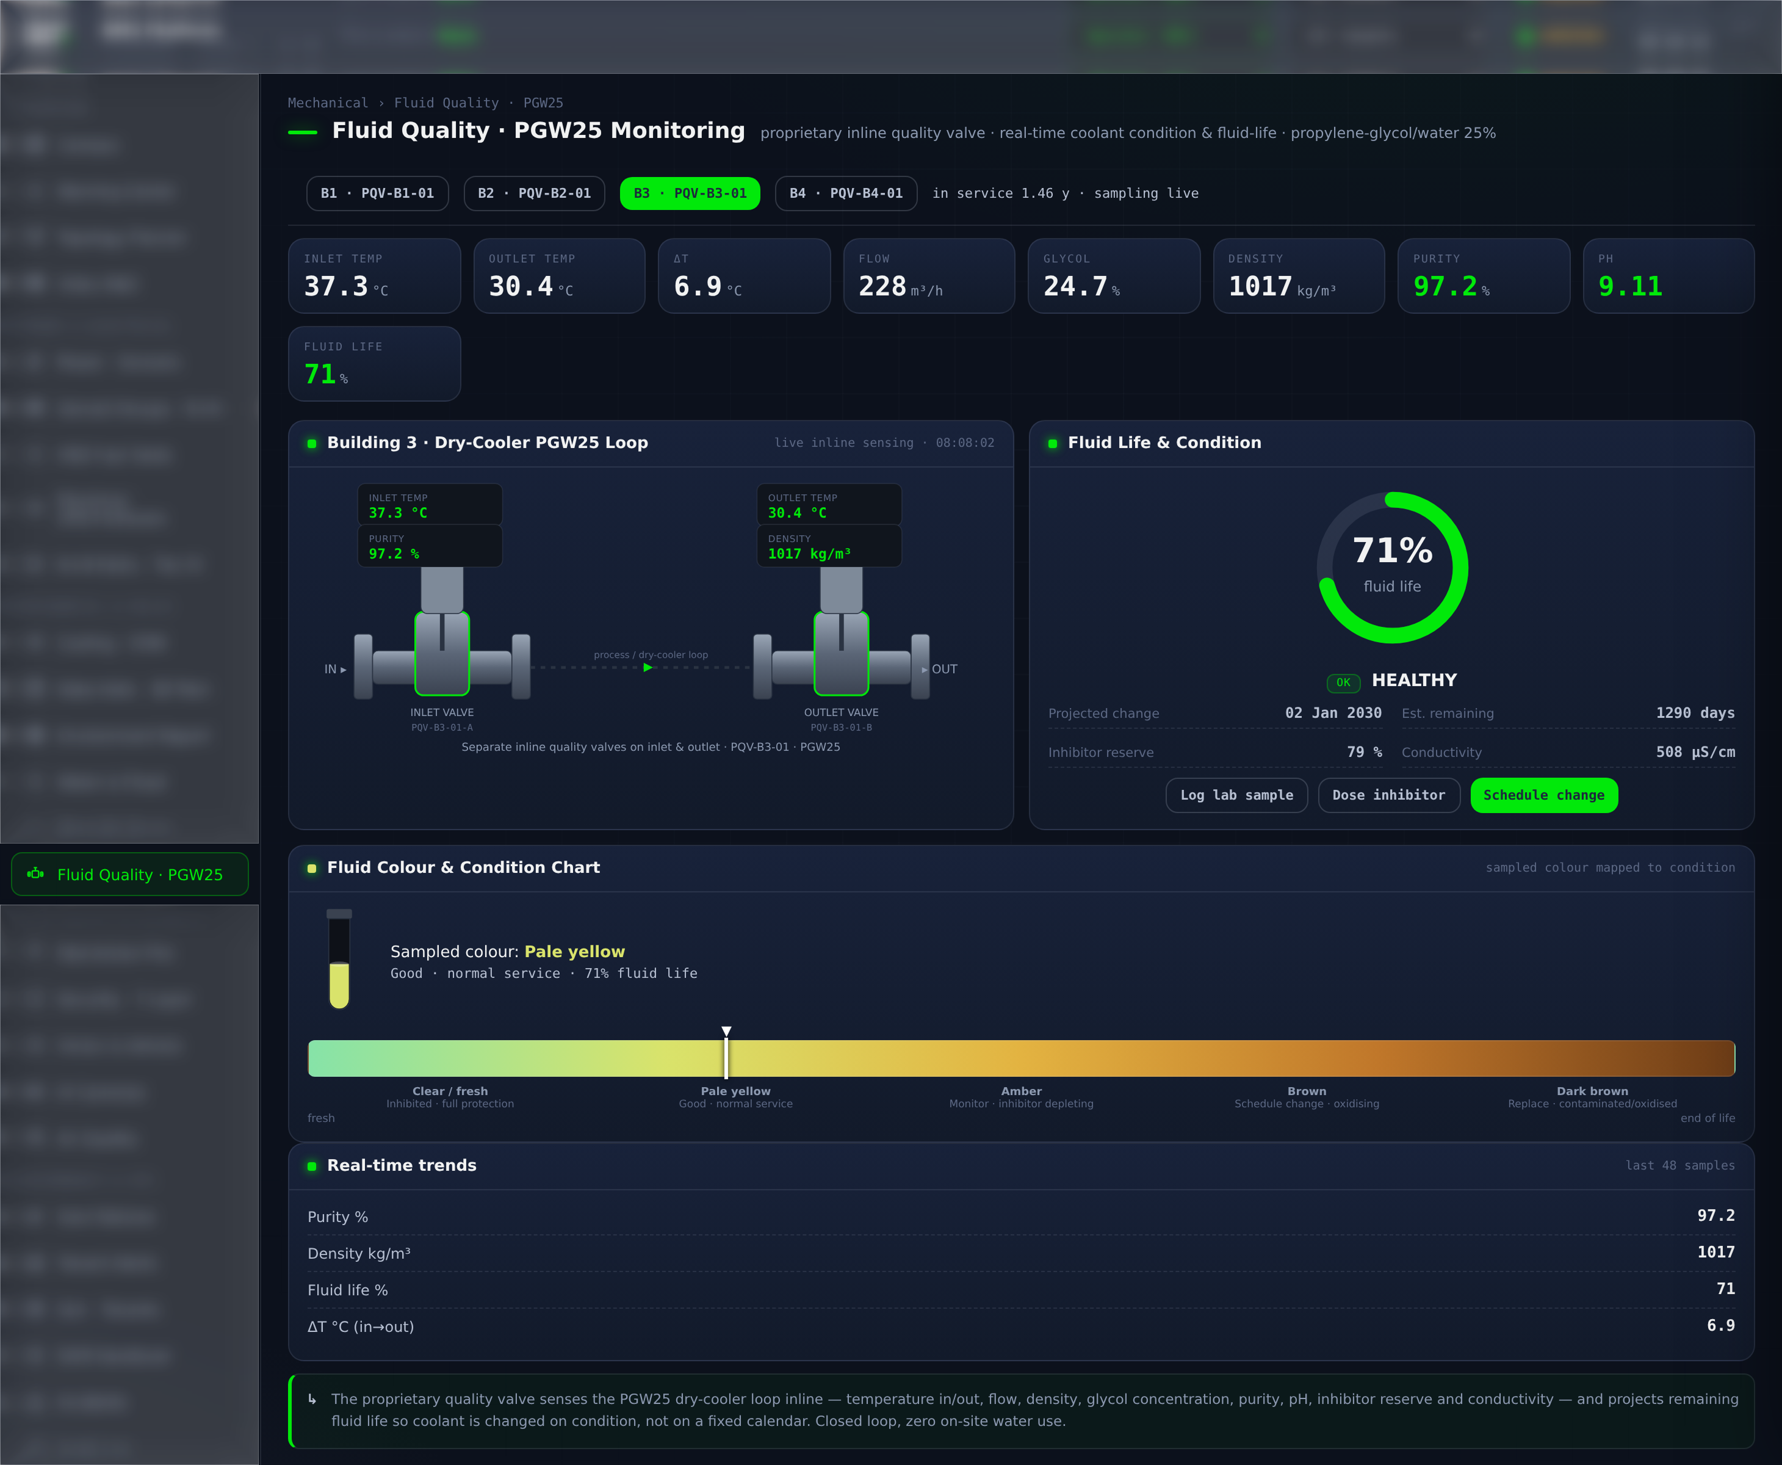Click the Pale yellow scale label
Image resolution: width=1782 pixels, height=1465 pixels.
736,1091
